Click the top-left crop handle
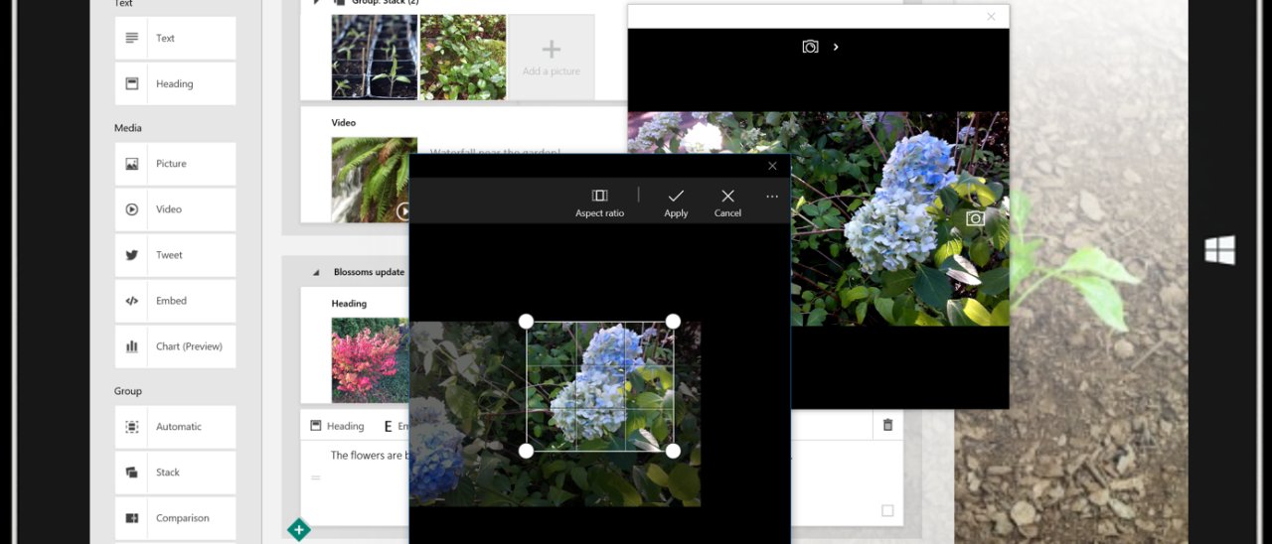 [x=526, y=321]
